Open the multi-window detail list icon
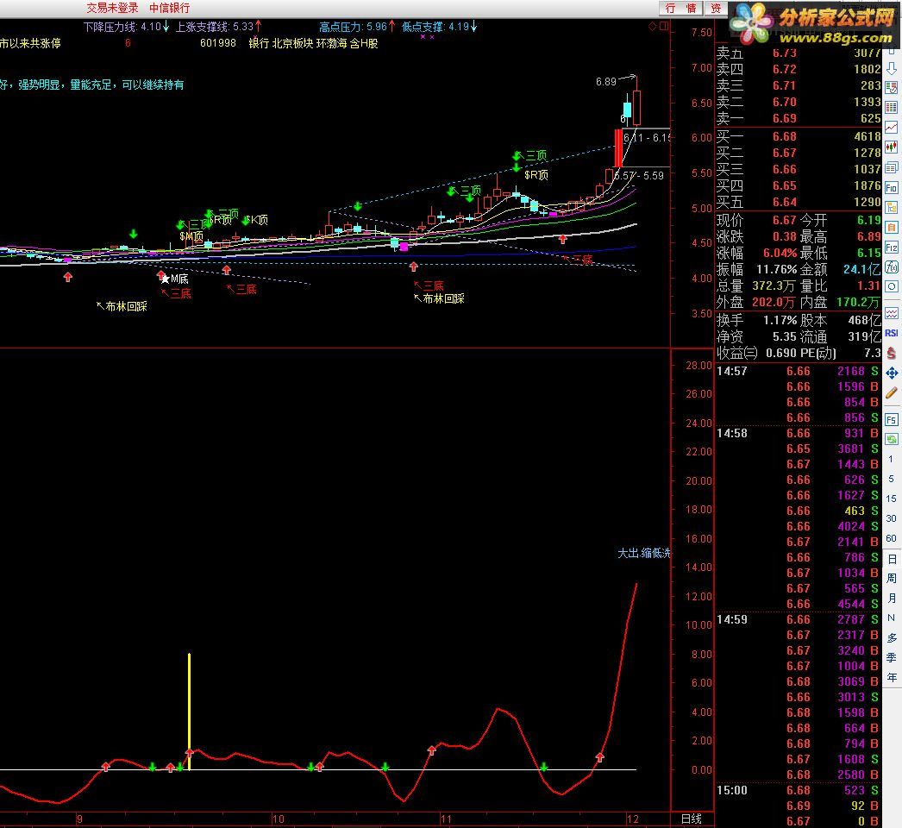The image size is (902, 828). (x=891, y=167)
